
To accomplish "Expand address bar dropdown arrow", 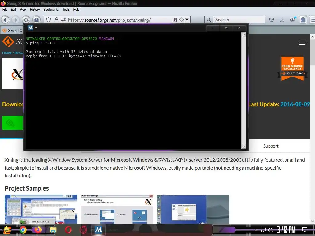I will 187,20.
